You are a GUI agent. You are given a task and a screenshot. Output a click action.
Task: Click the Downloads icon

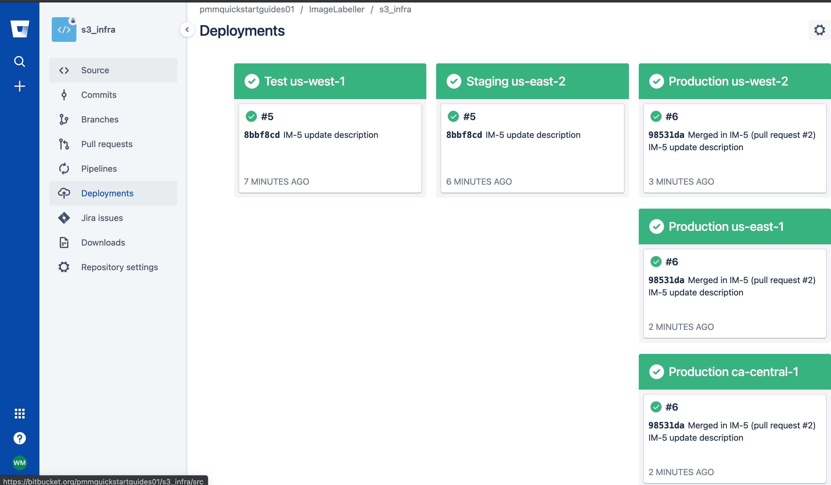coord(64,242)
